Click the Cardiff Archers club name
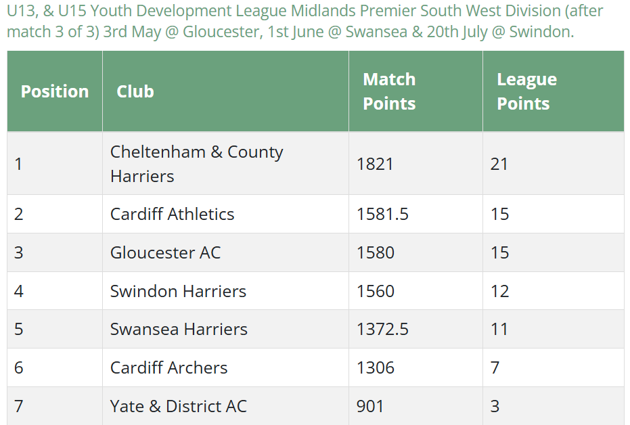Image resolution: width=630 pixels, height=425 pixels. click(x=168, y=368)
